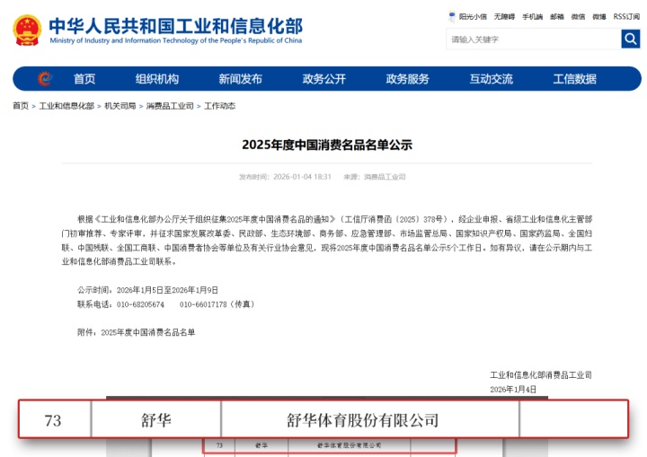Click the swirl icon in the navigation bar
Image resolution: width=647 pixels, height=457 pixels.
[x=45, y=78]
